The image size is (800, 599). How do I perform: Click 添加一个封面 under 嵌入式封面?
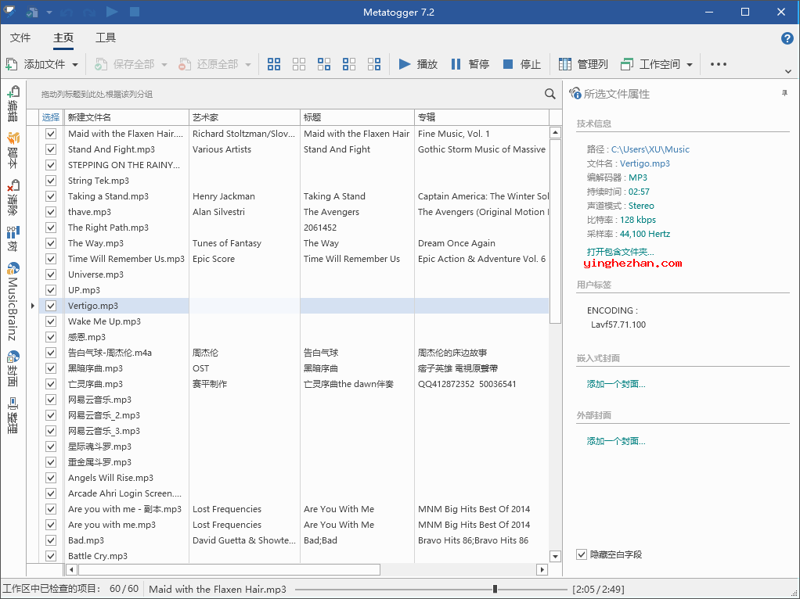pyautogui.click(x=616, y=384)
